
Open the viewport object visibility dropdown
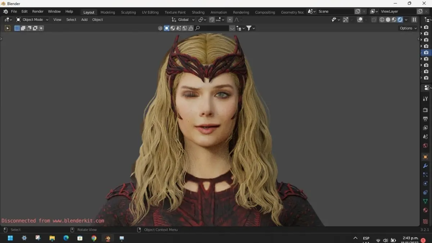[x=336, y=20]
